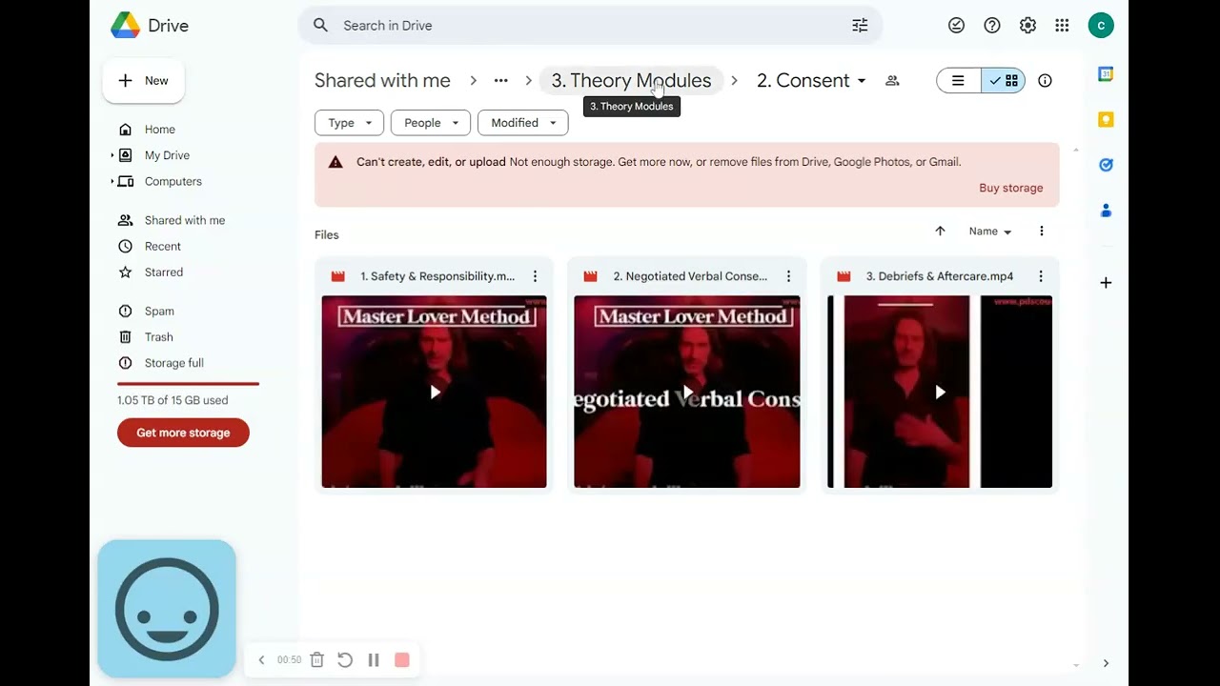Open the Settings gear icon

(1027, 26)
